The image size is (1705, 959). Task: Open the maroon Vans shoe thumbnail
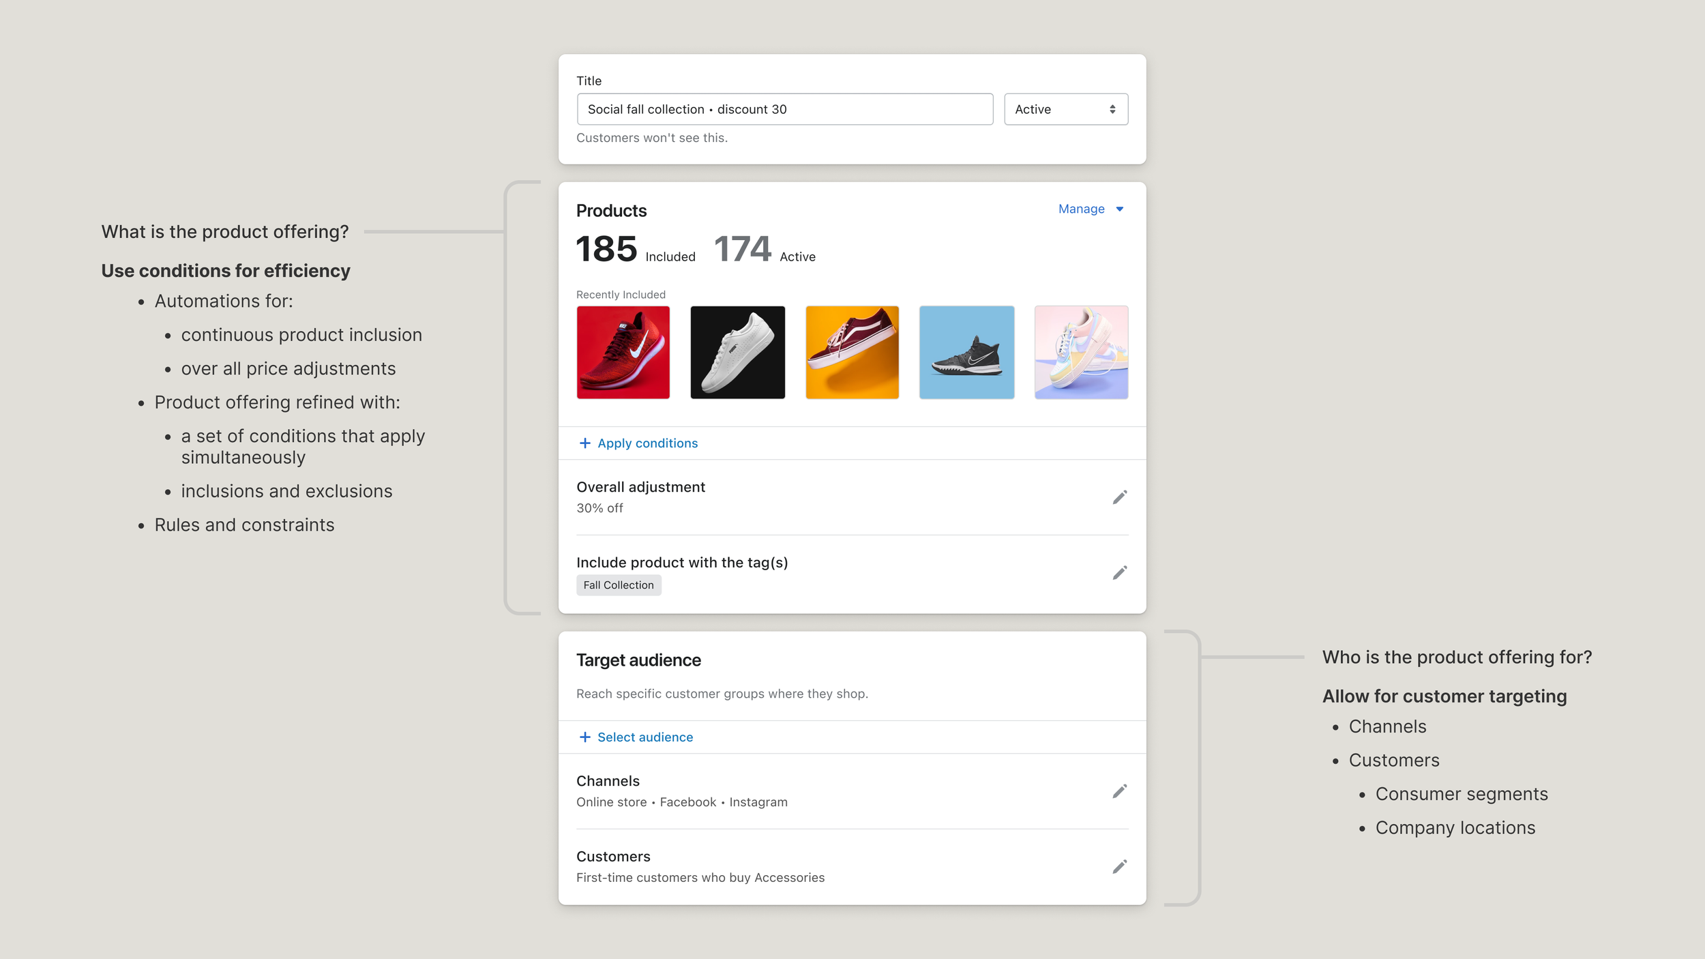click(852, 353)
